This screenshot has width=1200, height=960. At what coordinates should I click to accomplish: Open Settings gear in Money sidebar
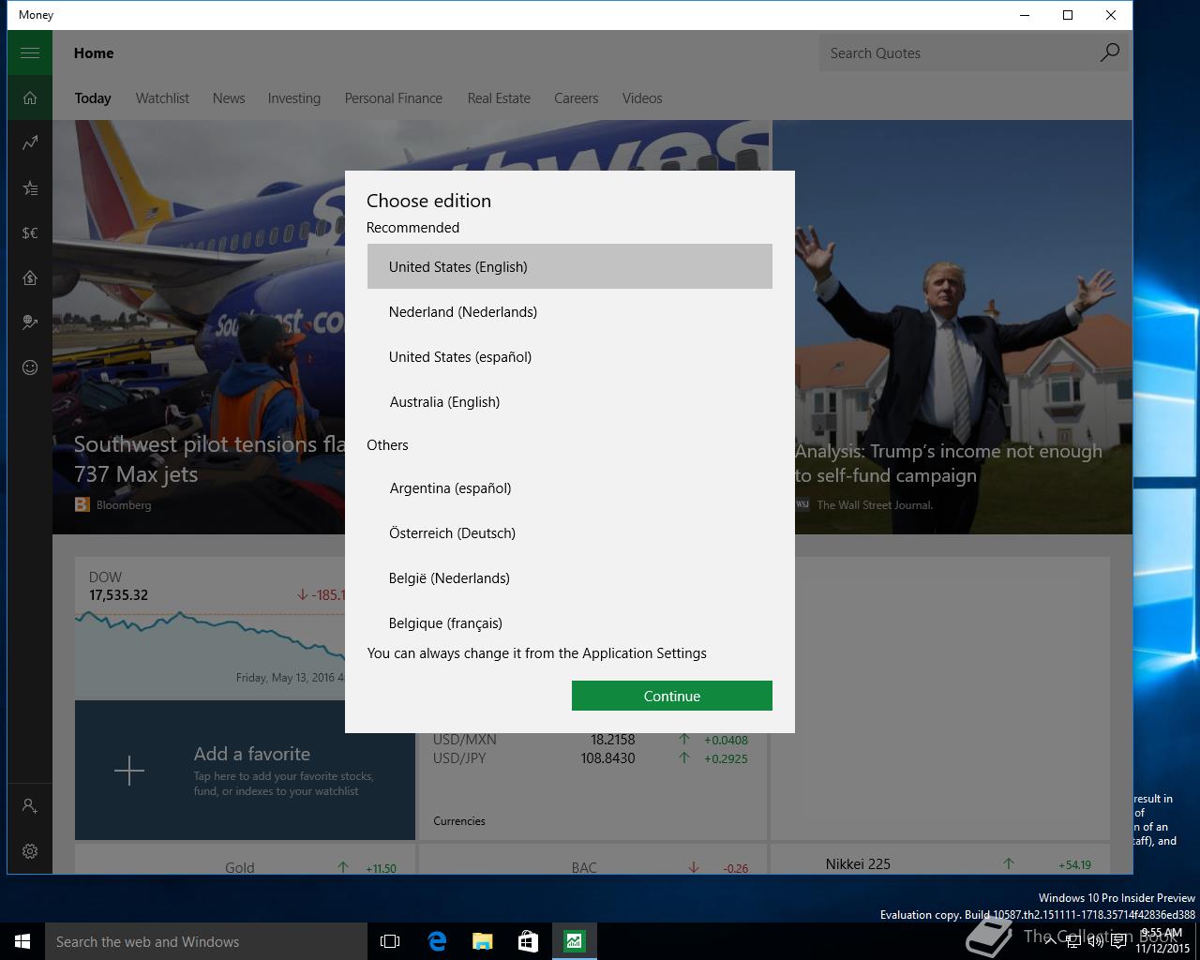tap(30, 851)
